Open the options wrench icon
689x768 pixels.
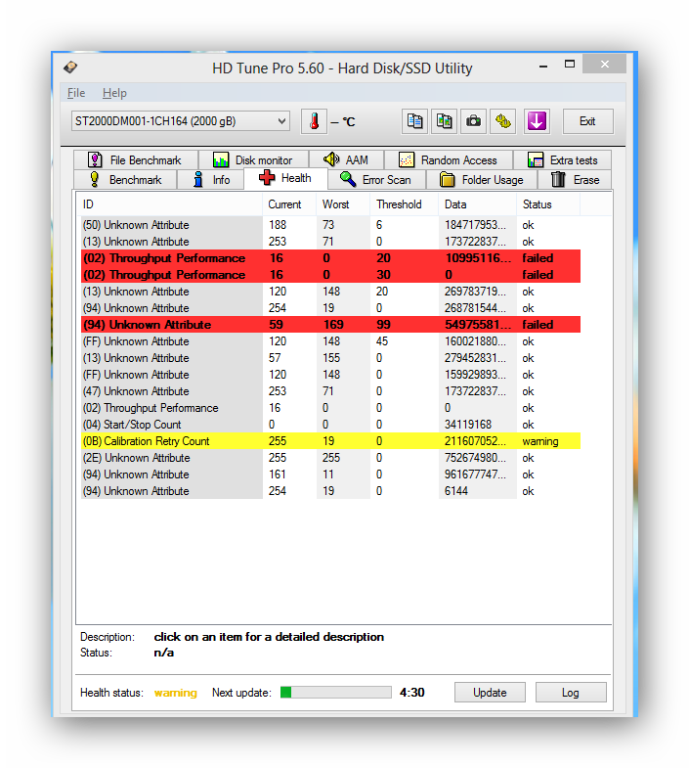(x=503, y=121)
